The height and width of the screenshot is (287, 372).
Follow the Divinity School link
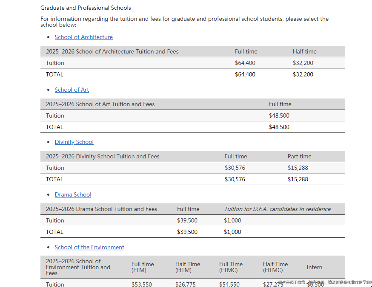coord(74,142)
